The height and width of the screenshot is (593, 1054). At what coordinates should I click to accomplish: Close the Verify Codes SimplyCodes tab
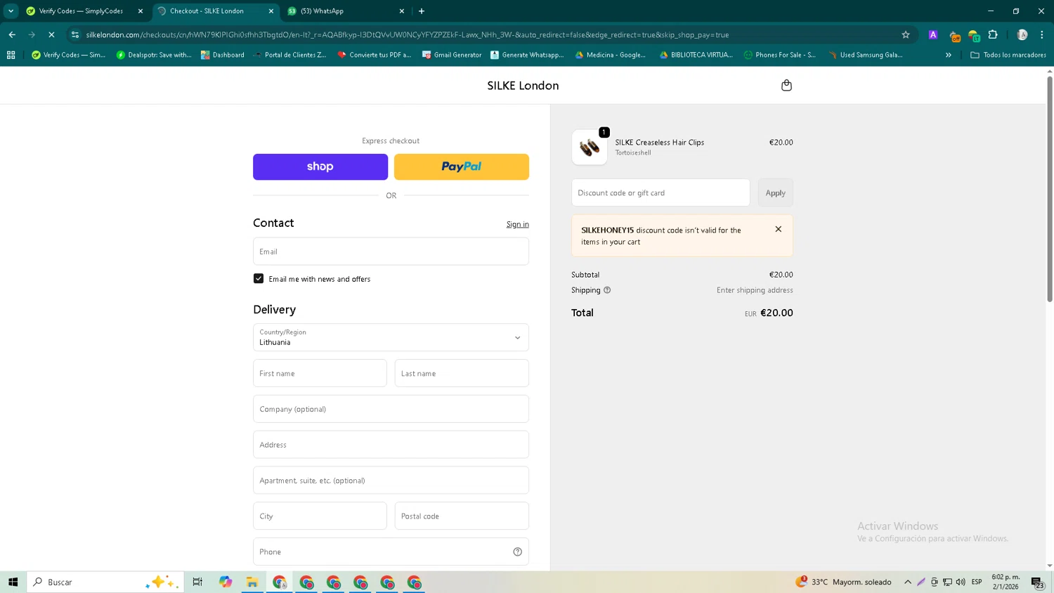tap(141, 11)
